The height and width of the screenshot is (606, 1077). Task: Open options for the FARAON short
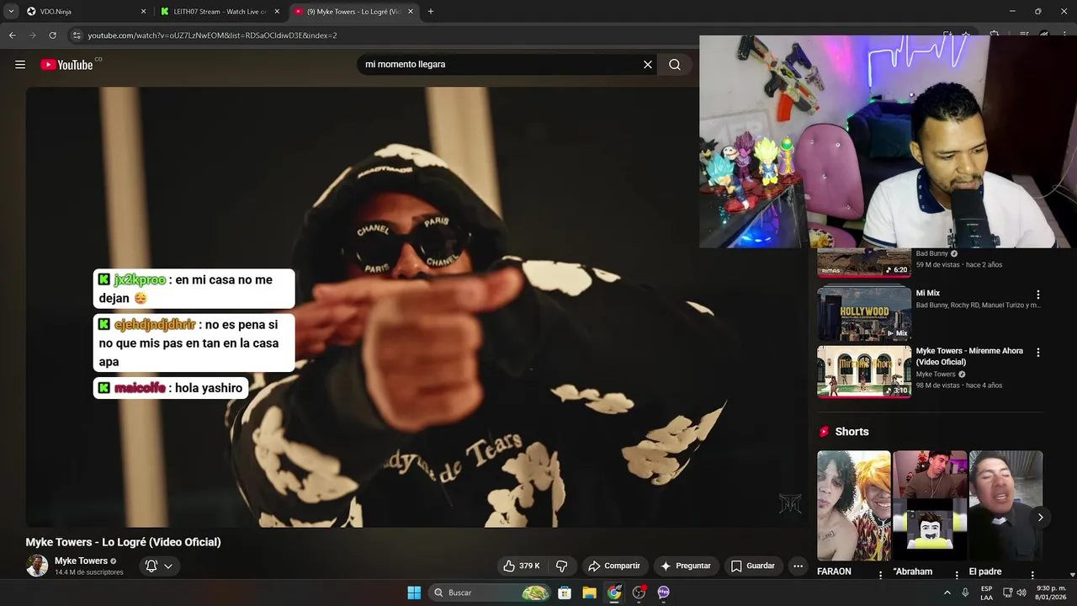pos(881,575)
